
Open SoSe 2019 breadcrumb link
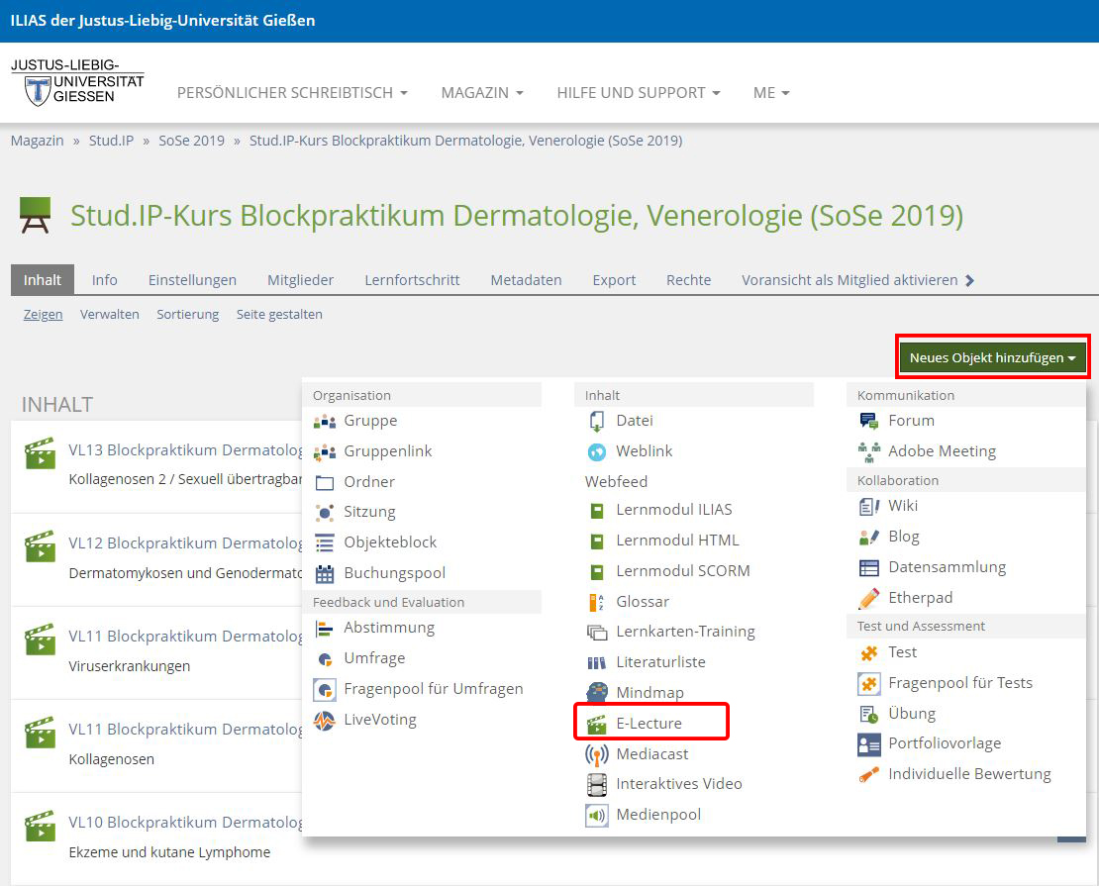[x=191, y=141]
